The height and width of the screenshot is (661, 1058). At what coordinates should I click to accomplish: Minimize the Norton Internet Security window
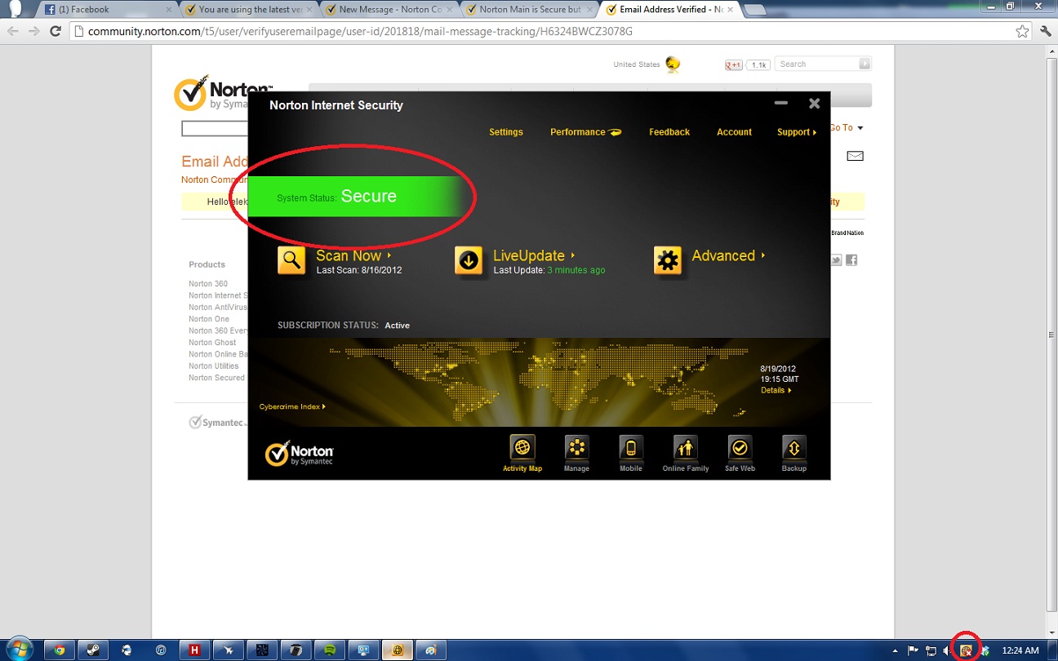pyautogui.click(x=781, y=104)
